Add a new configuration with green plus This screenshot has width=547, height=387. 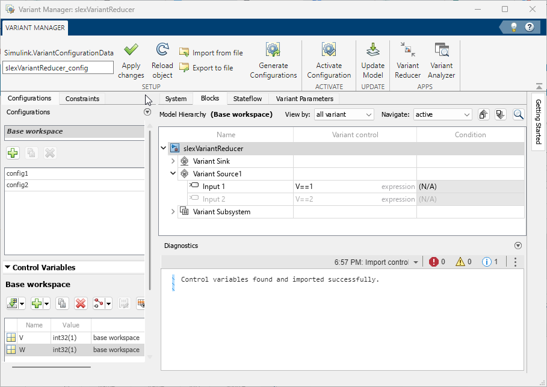[x=13, y=153]
